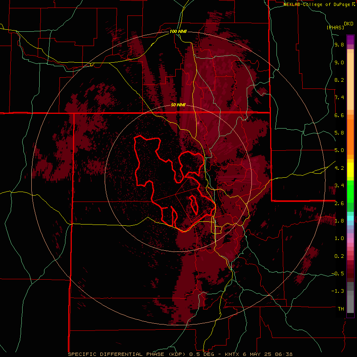Screen dimensions: 357x357
Task: Select the purple band at the color bar top
Action: pos(350,40)
